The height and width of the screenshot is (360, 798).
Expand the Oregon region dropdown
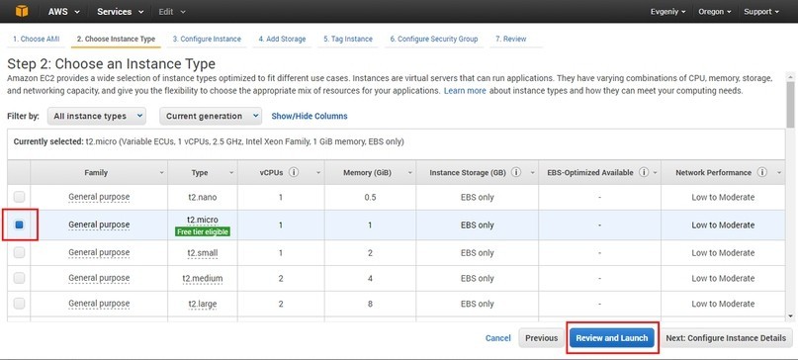pyautogui.click(x=715, y=12)
